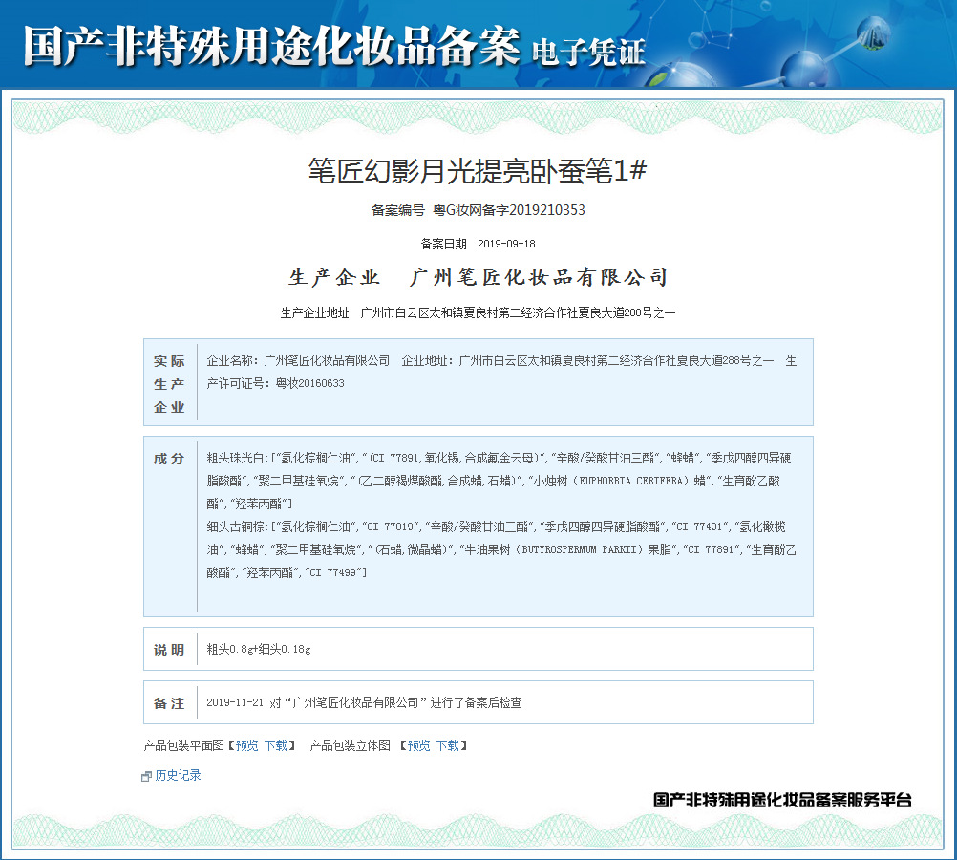Click the license number 粤妆20160633
957x860 pixels.
pos(310,383)
